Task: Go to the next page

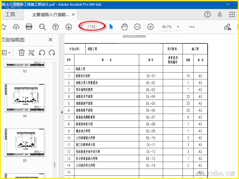Action: coord(69,27)
